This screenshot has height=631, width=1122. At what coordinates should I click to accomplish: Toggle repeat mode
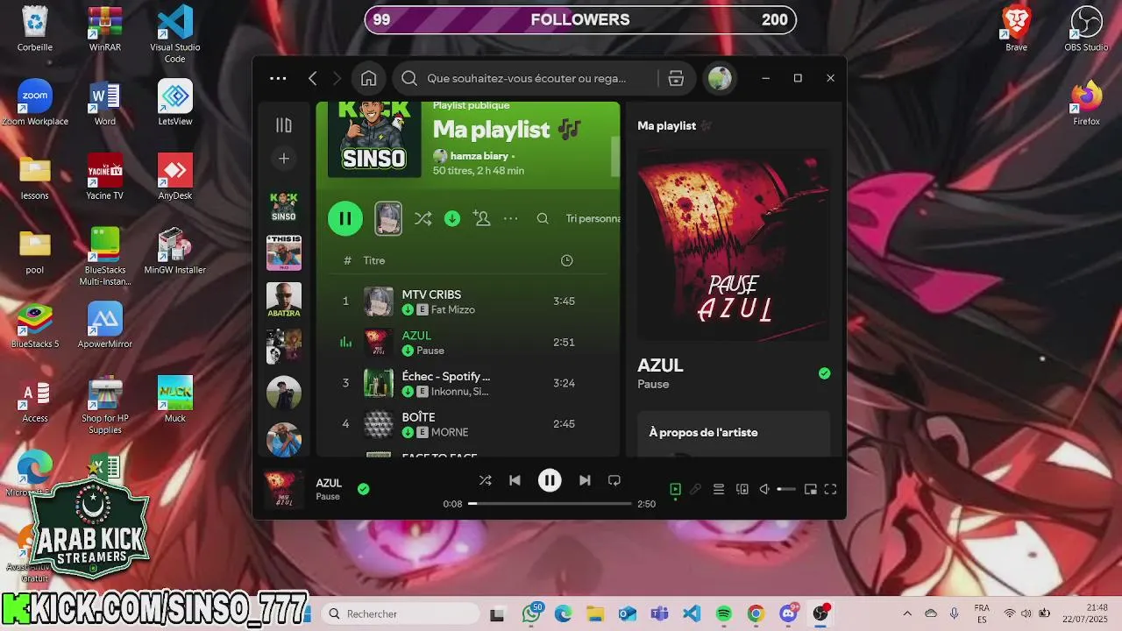pyautogui.click(x=614, y=480)
